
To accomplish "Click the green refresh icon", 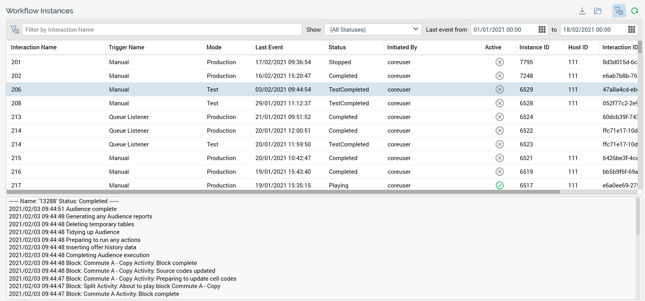I will point(634,11).
